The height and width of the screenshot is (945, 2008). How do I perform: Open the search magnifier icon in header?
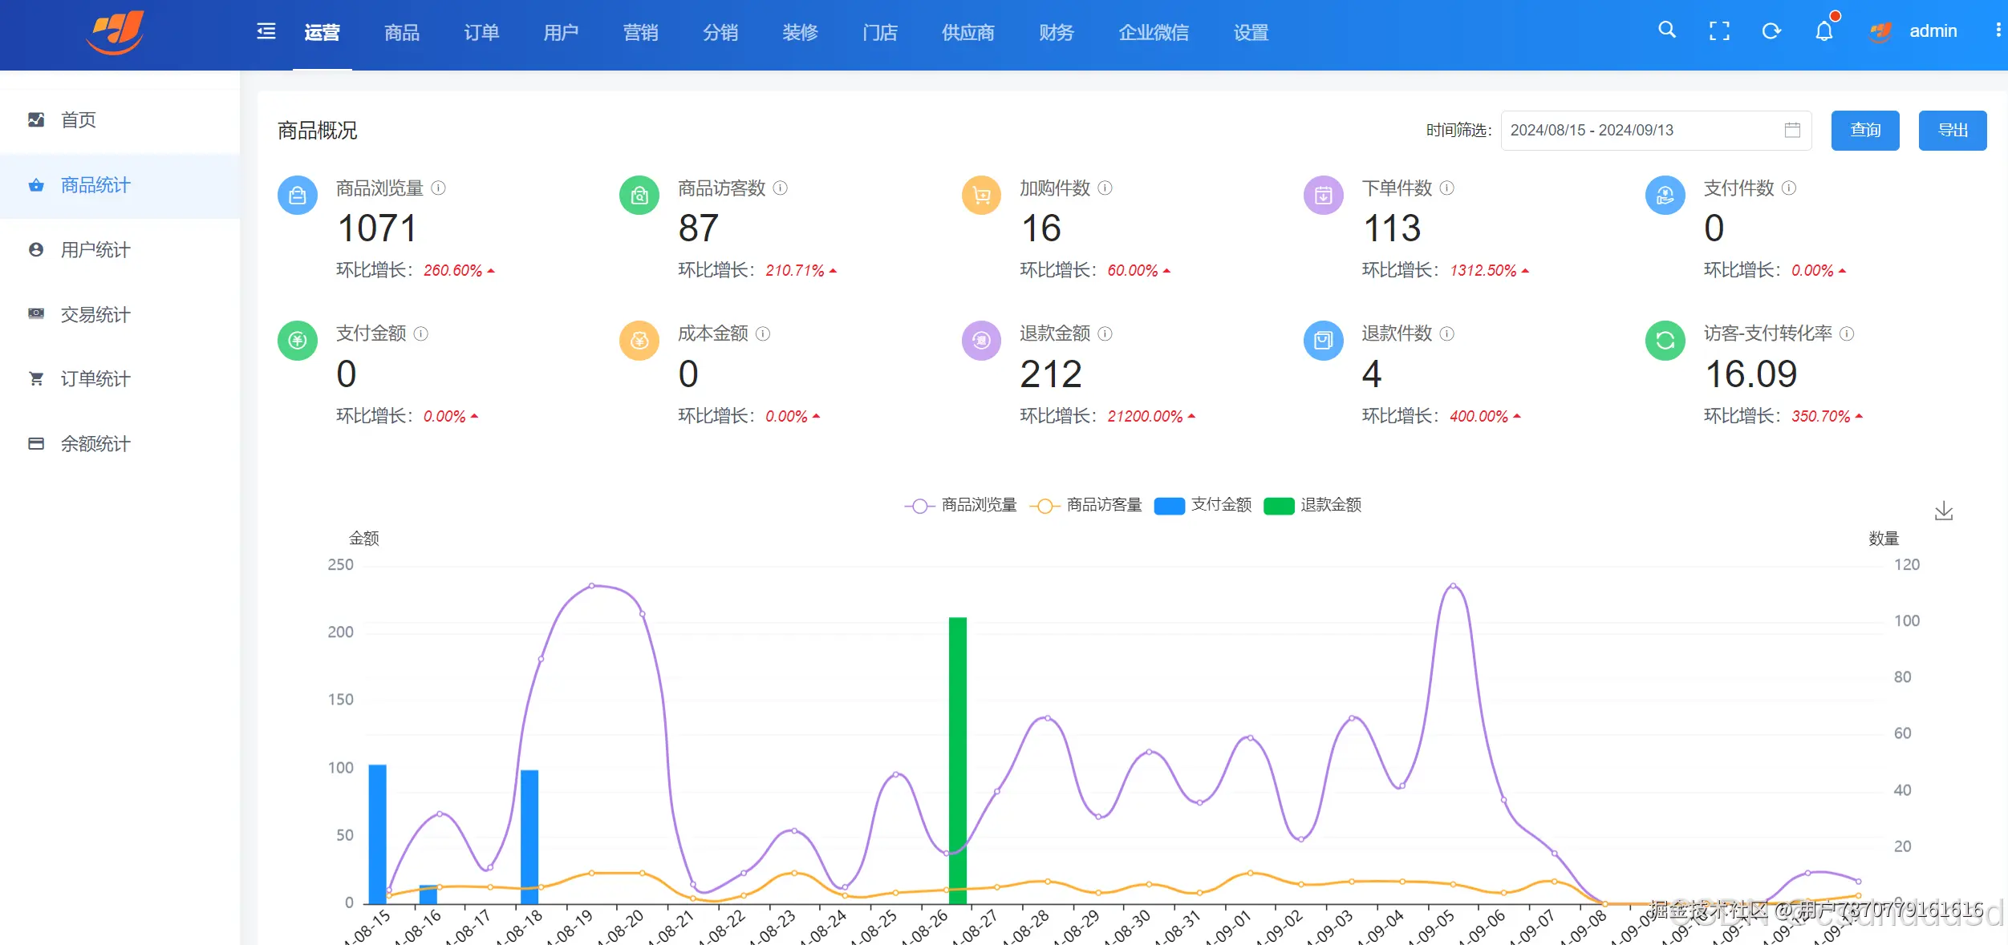(1666, 30)
